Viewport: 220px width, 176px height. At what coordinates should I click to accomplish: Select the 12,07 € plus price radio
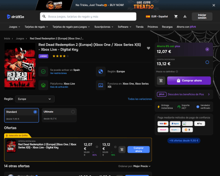pyautogui.click(x=207, y=50)
